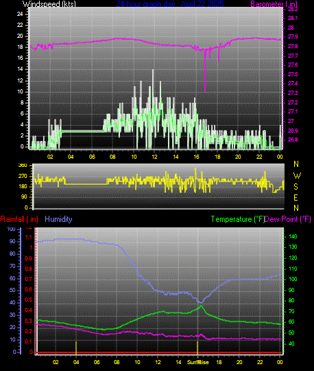This screenshot has height=371, width=314.
Task: Click the "70" humidity axis value
Action: [12, 266]
